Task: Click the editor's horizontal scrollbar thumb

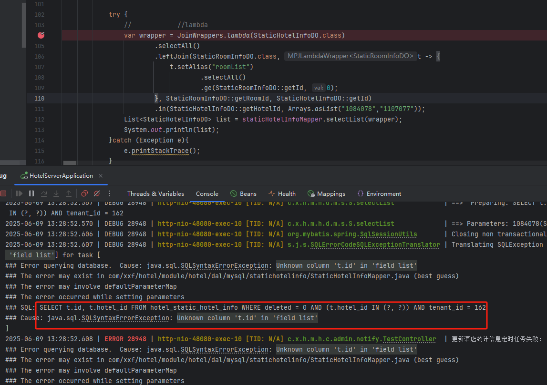Action: [70, 162]
